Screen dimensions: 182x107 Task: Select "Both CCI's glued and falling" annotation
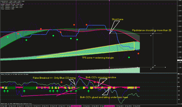[x=95, y=97]
